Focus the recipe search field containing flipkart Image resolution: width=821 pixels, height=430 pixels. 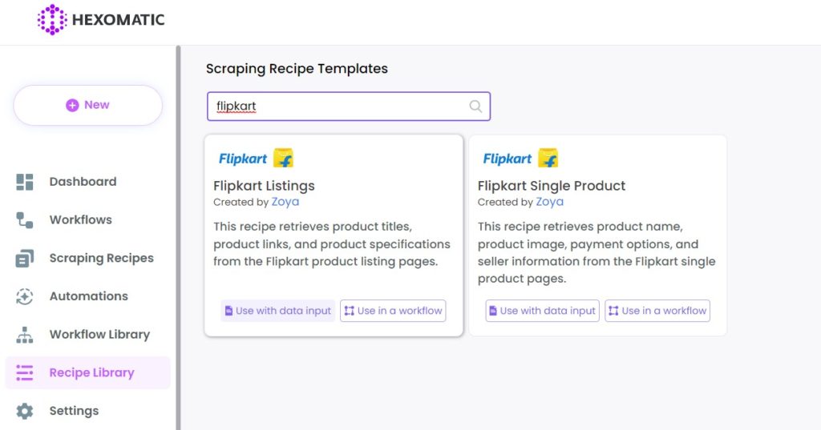349,106
